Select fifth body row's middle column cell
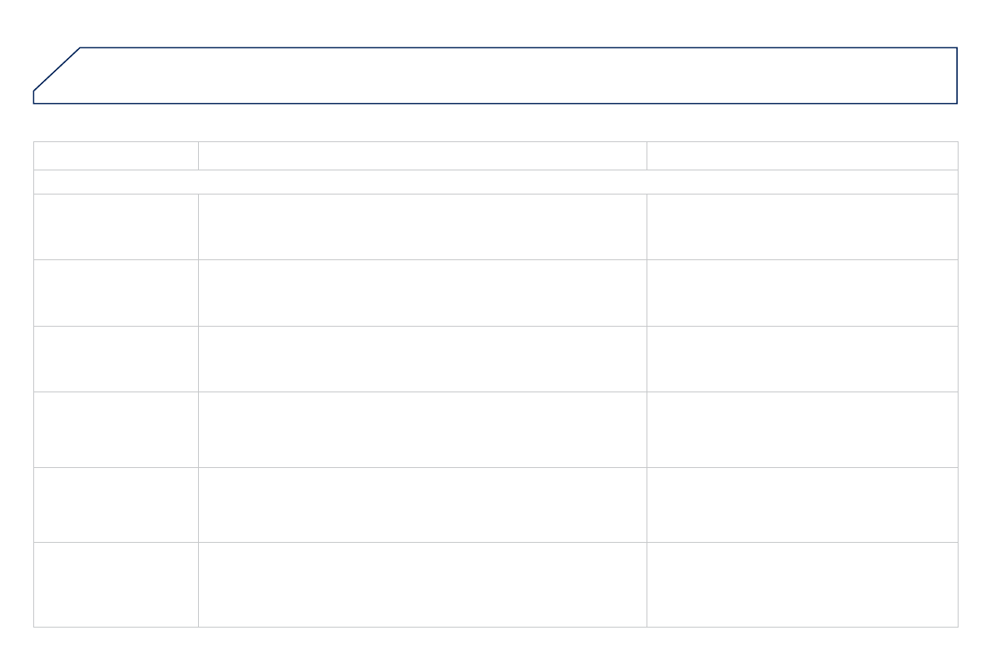The image size is (991, 660). (x=422, y=505)
